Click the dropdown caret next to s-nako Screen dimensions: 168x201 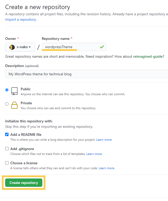tap(30, 47)
